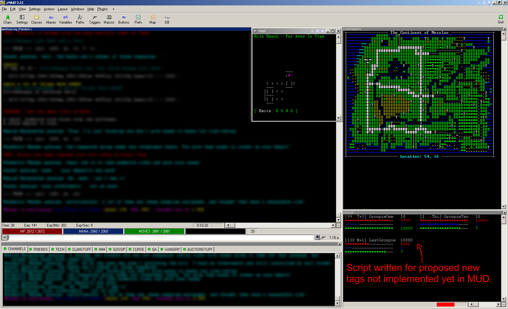Open the Triggers editor icon
Image resolution: width=508 pixels, height=309 pixels.
[x=95, y=19]
